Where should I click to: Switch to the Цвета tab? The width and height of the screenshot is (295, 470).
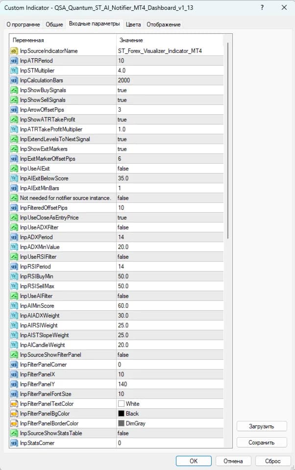[x=133, y=25]
